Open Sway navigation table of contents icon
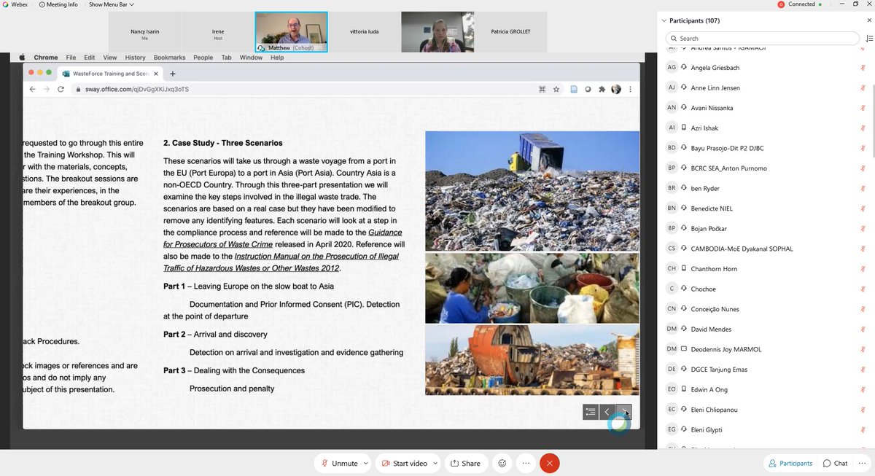 click(591, 412)
